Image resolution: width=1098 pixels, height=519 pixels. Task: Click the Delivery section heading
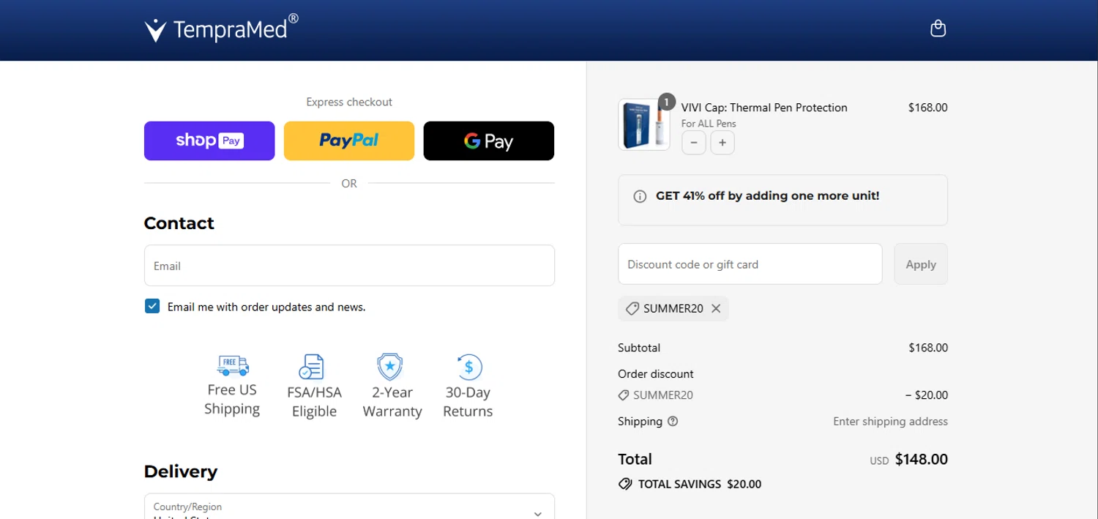coord(181,471)
